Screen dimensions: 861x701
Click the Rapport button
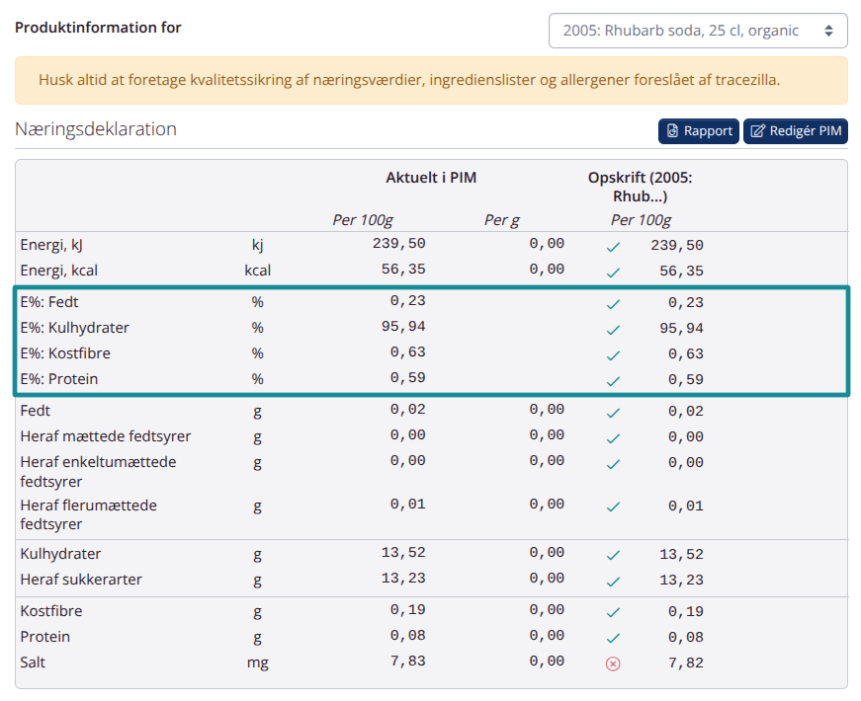coord(699,131)
